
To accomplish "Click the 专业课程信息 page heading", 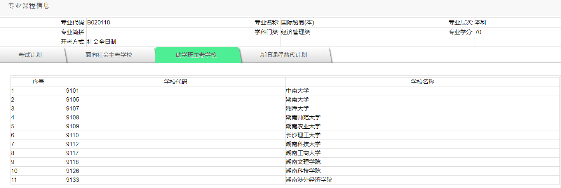I will pos(29,6).
